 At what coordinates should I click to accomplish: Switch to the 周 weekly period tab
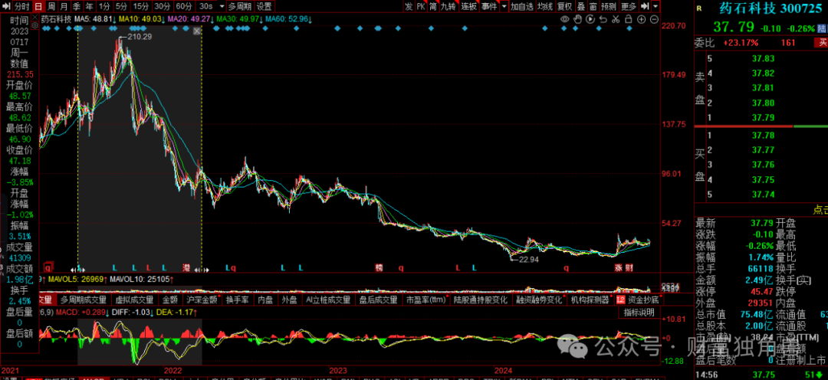pyautogui.click(x=50, y=5)
